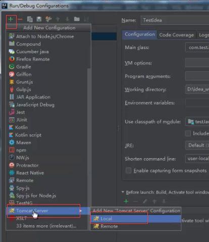Open the JRE Default dropdown

pos(197,145)
